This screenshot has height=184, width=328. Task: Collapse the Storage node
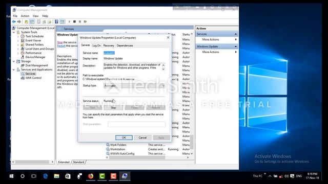14,61
